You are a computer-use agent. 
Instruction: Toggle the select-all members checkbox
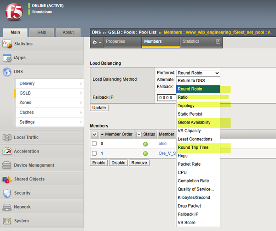[x=95, y=134]
